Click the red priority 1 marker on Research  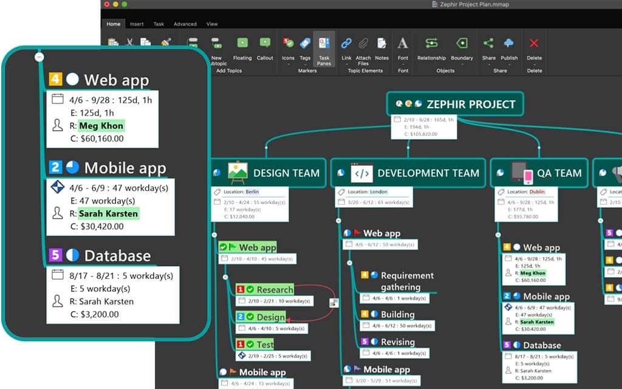coord(241,290)
